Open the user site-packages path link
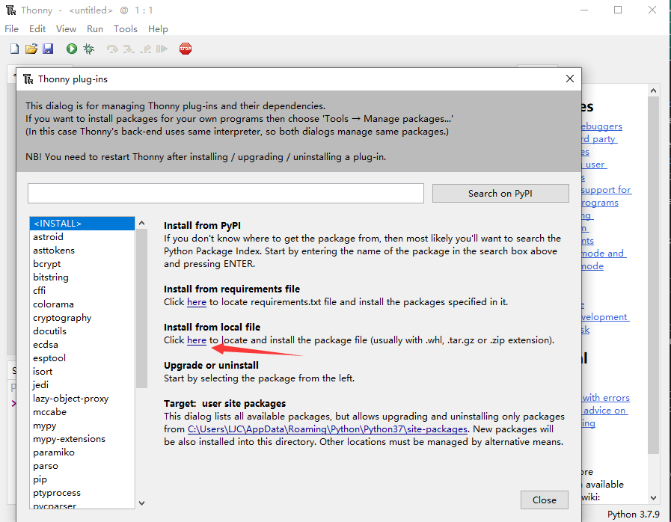 (328, 429)
